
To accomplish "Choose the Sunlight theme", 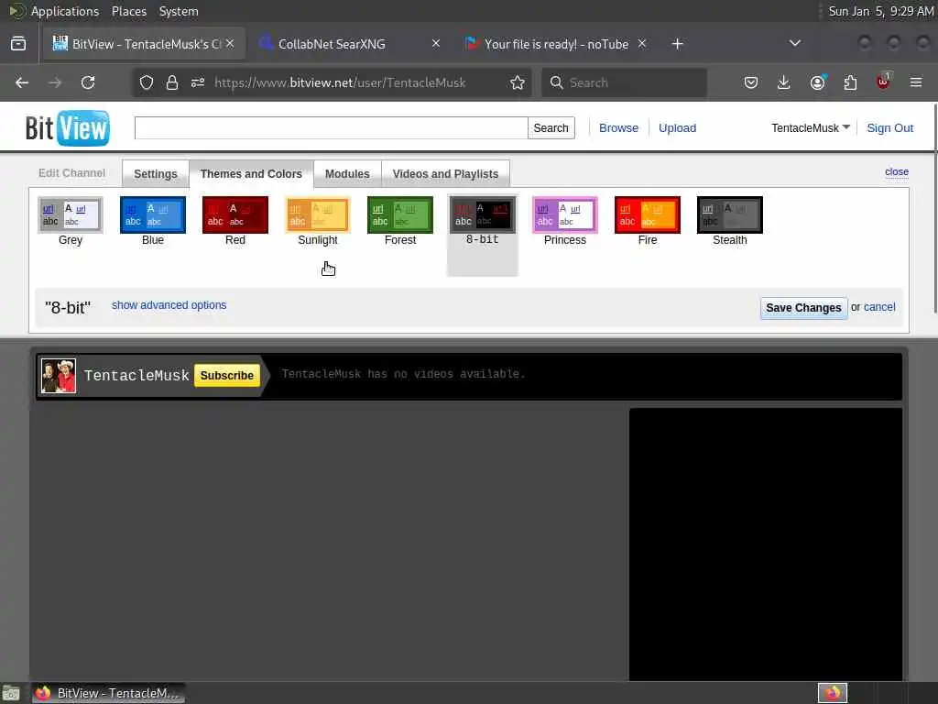I will click(318, 214).
